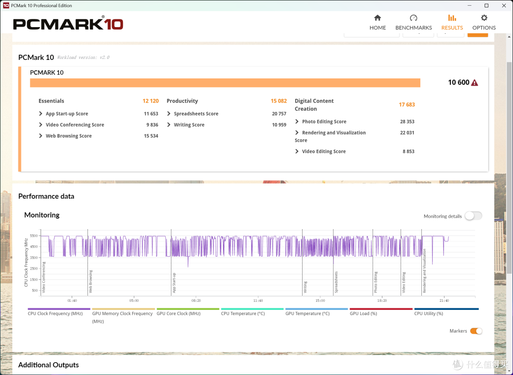Click the Productivity score 15 082
Viewport: 513px width, 375px height.
[x=279, y=101]
